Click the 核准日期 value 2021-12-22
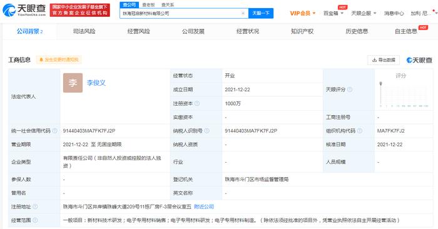438x229 pixels. 390,145
